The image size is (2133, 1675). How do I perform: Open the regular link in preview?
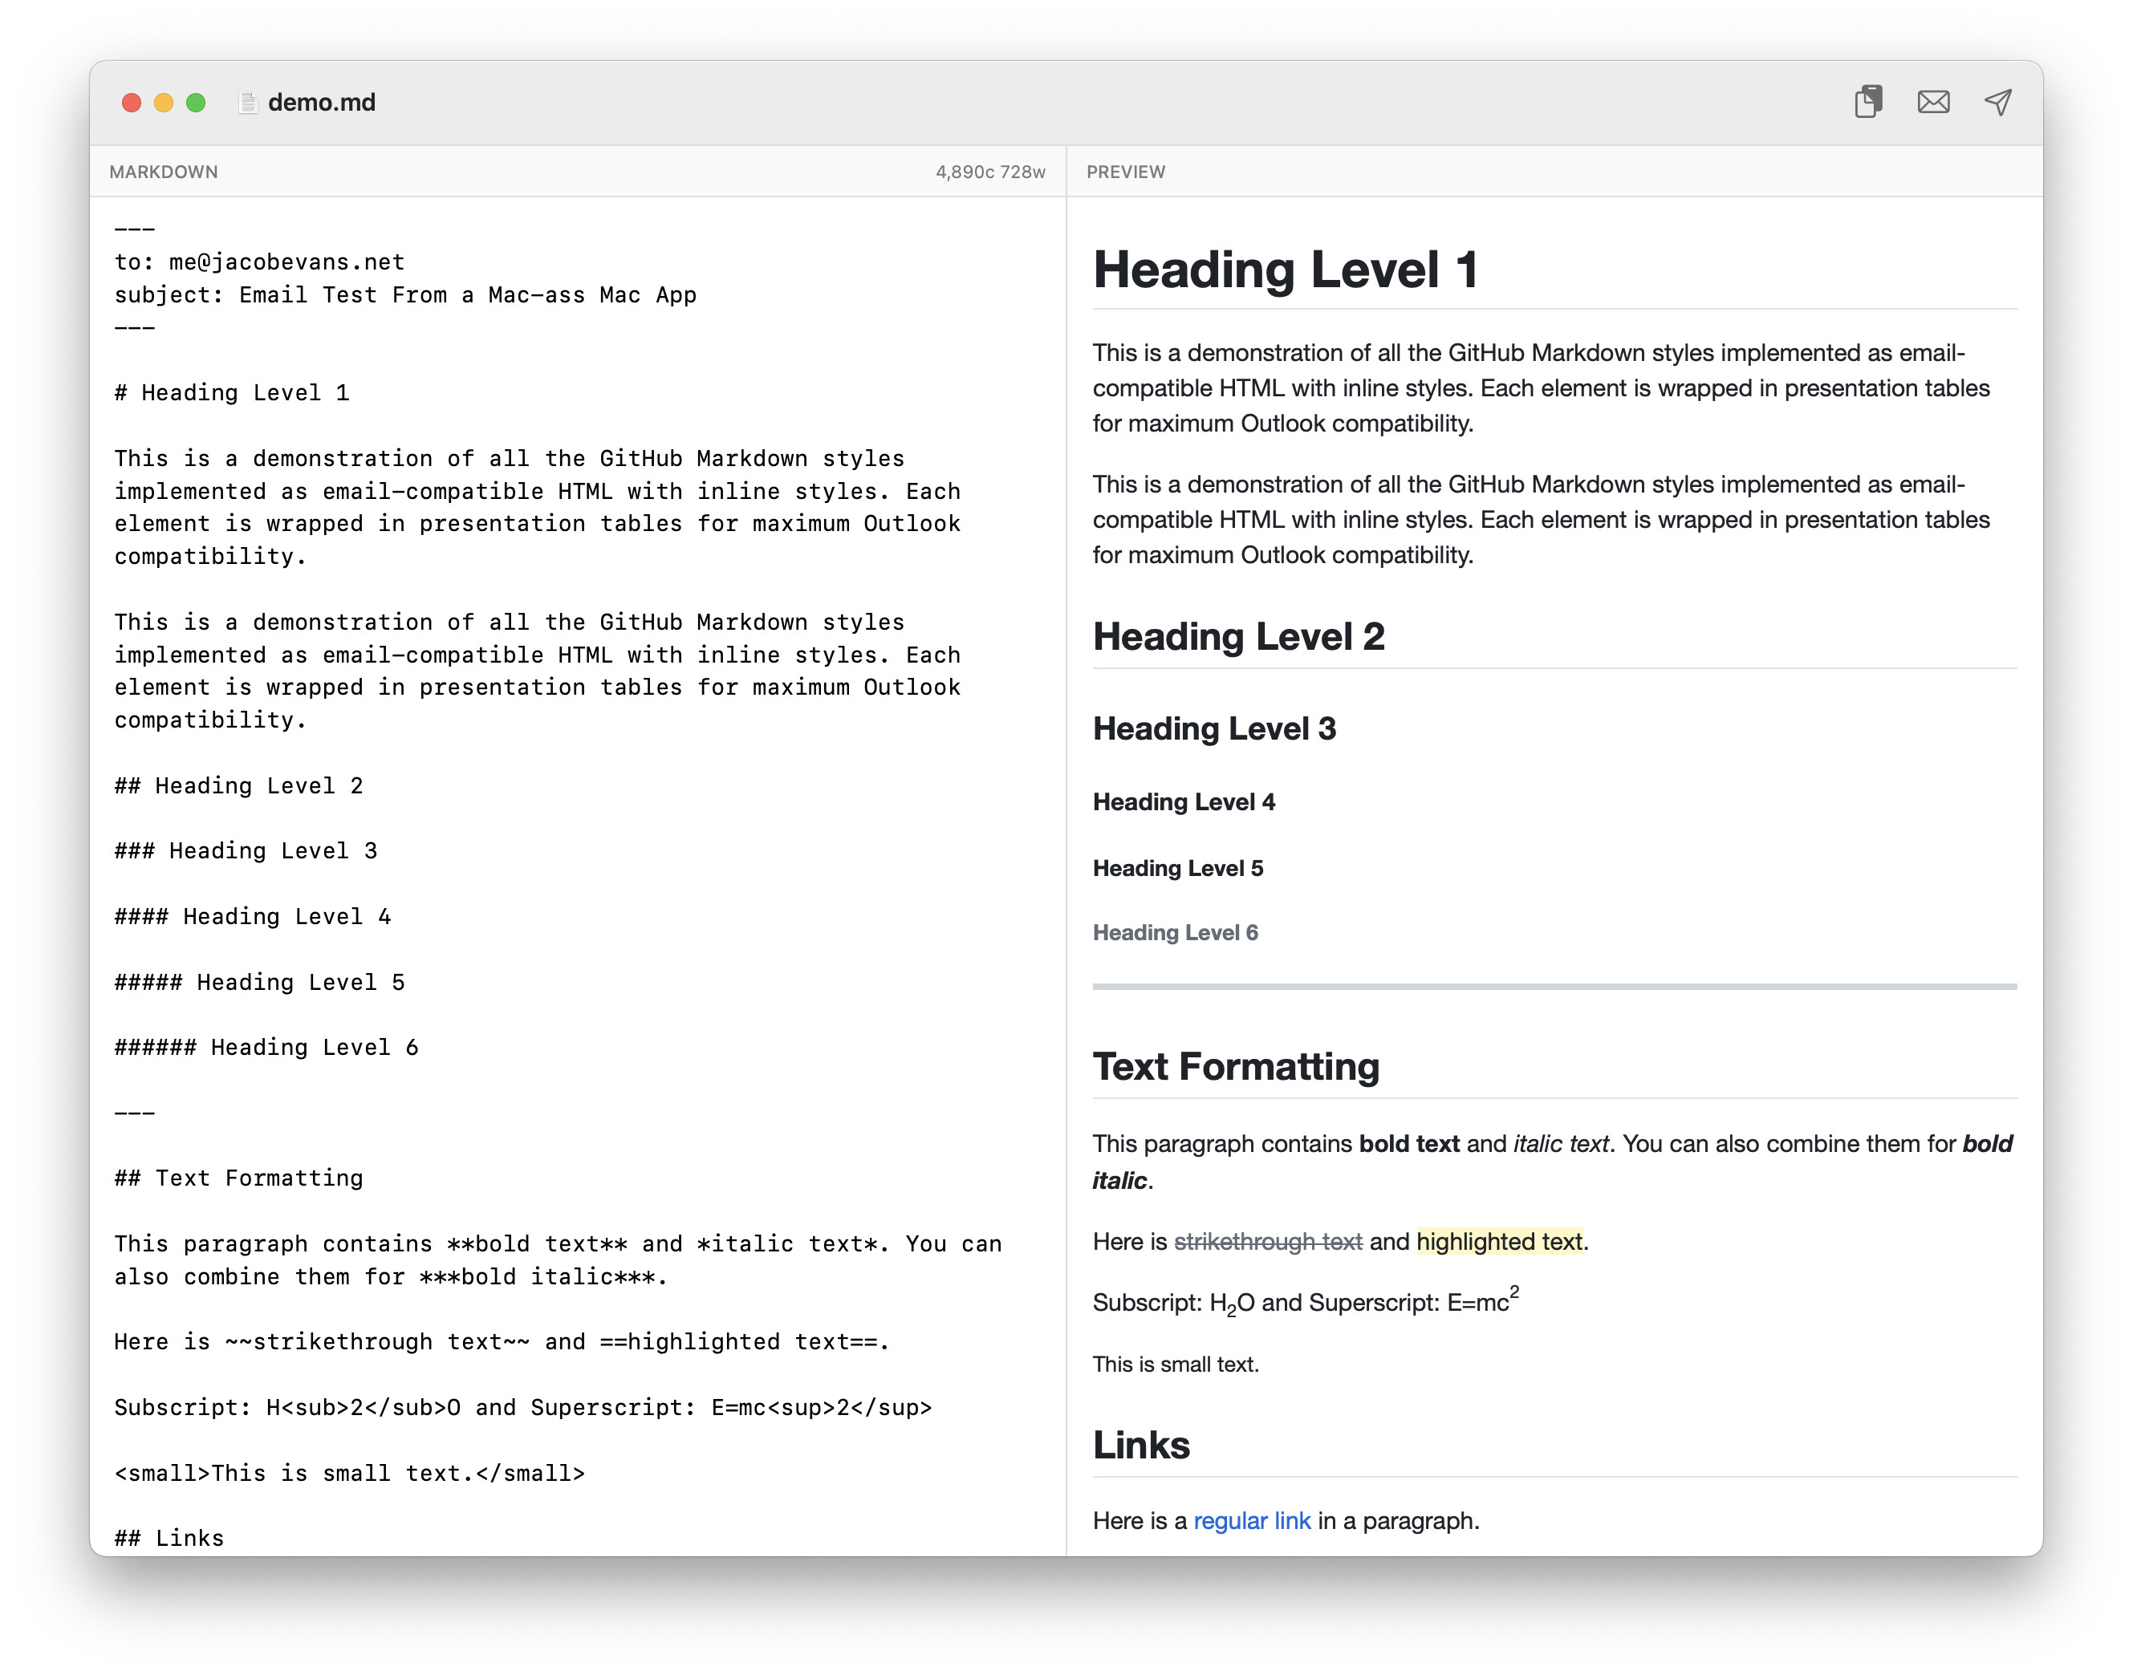pyautogui.click(x=1251, y=1520)
